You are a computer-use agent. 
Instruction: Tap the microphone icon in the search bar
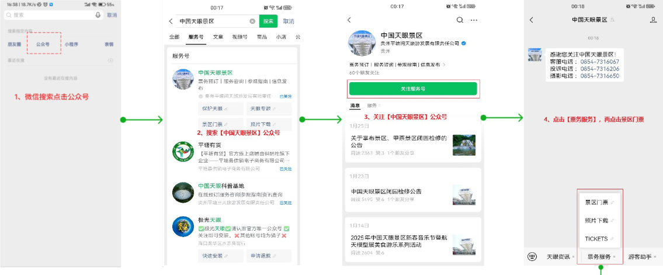click(98, 15)
